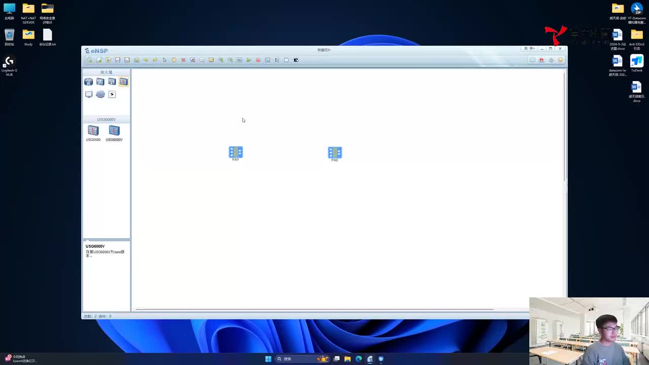Open the 2024-9-3 Word document on desktop
The image size is (649, 365).
click(x=618, y=39)
